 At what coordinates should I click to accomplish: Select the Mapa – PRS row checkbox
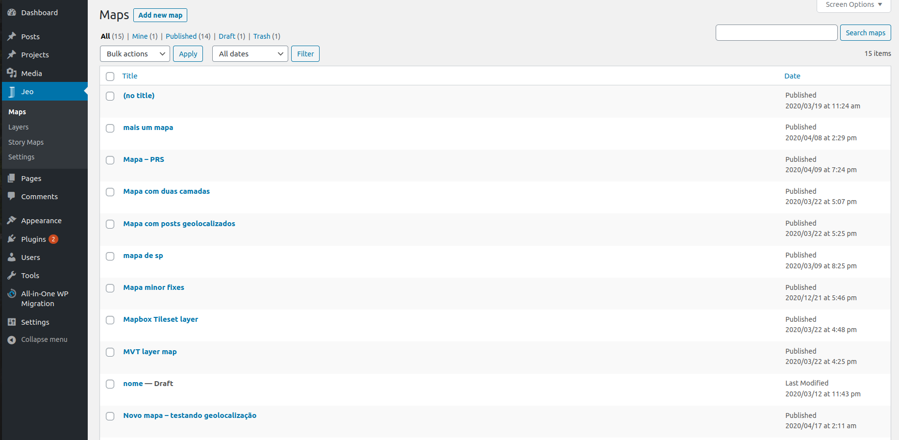(110, 160)
